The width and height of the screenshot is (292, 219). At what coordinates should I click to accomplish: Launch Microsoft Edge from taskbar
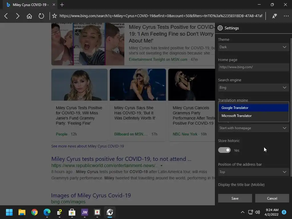(x=47, y=212)
